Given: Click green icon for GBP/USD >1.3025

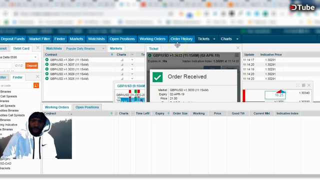Looking at the screenshot, I should pyautogui.click(x=46, y=78).
